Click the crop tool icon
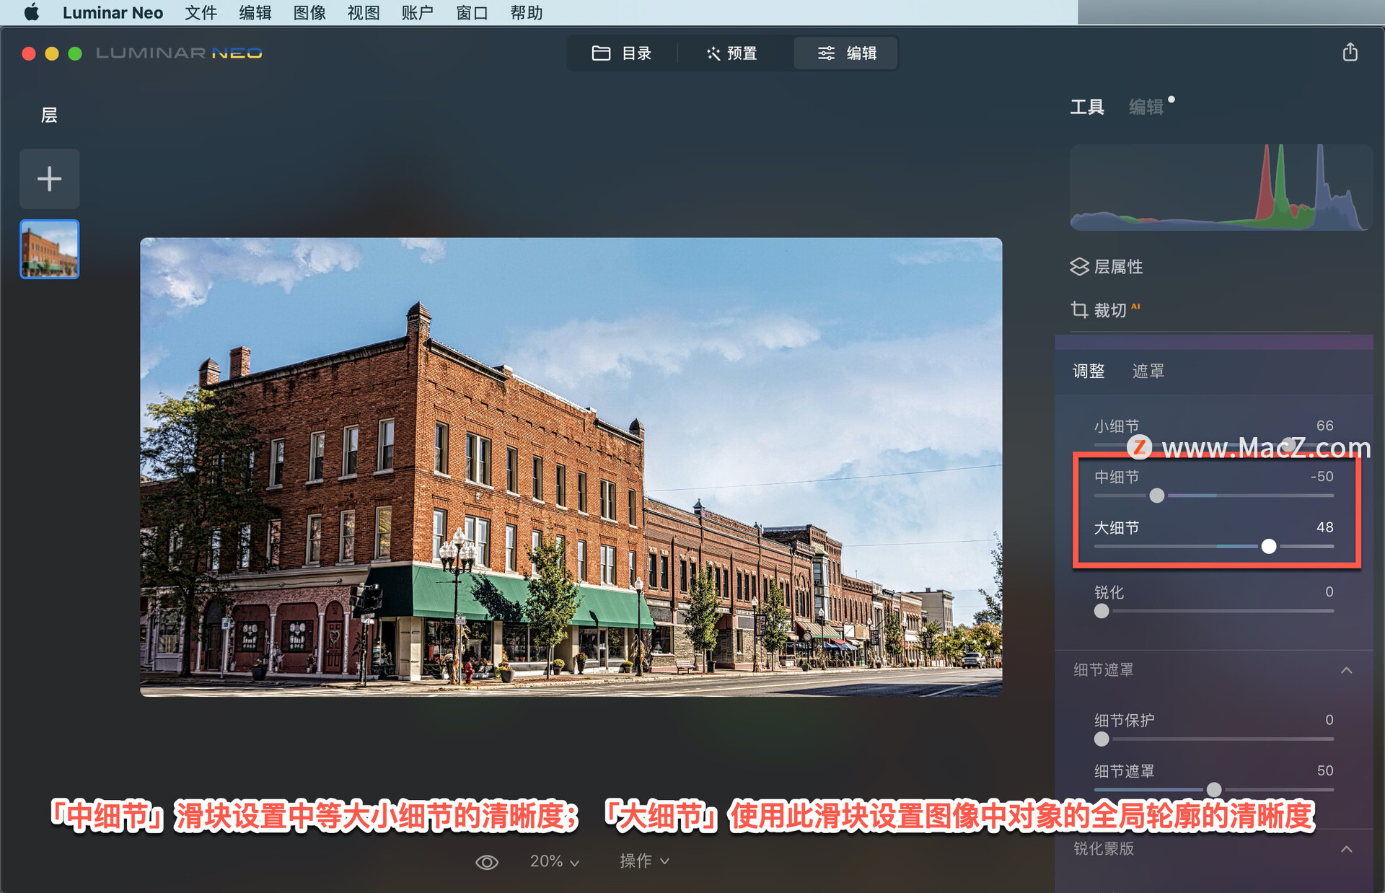 1079,310
